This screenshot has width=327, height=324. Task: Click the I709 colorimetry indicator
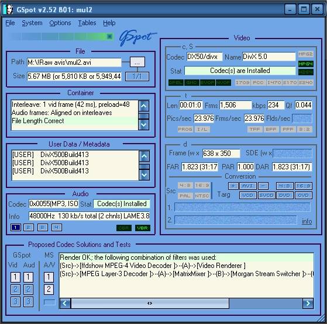(x=243, y=83)
